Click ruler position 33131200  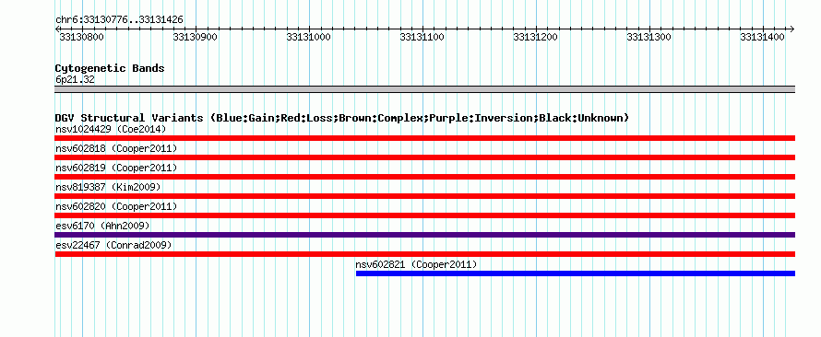pos(536,37)
